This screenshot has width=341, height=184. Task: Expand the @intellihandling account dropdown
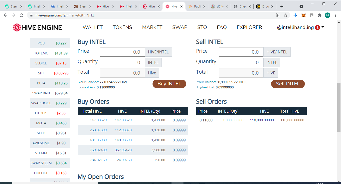(301, 27)
